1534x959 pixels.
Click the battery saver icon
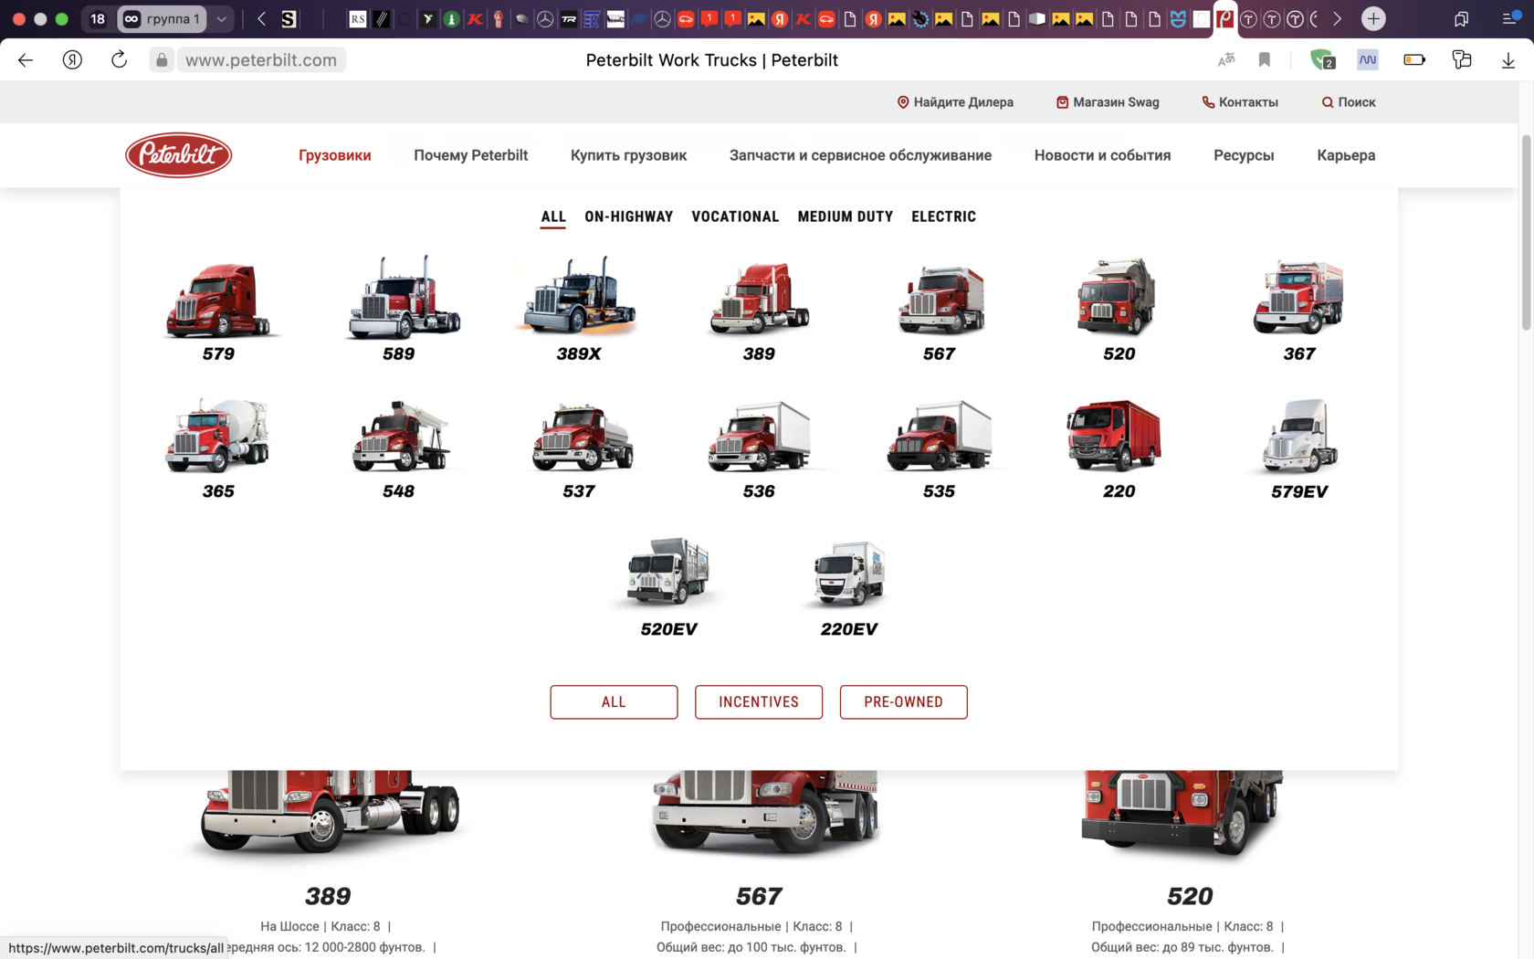(1414, 60)
